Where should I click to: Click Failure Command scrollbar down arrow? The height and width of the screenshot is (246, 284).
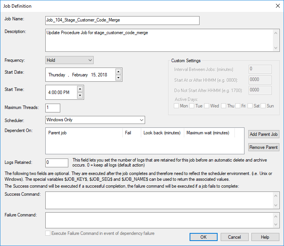tap(276, 225)
